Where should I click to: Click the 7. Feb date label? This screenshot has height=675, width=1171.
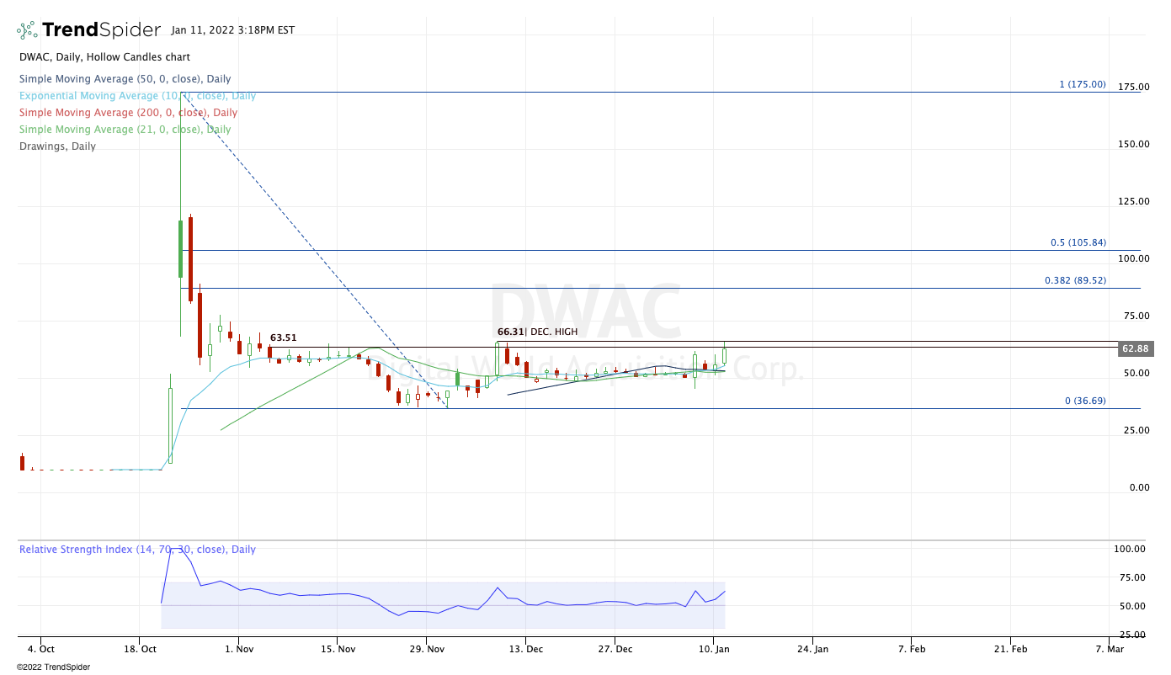click(x=912, y=649)
